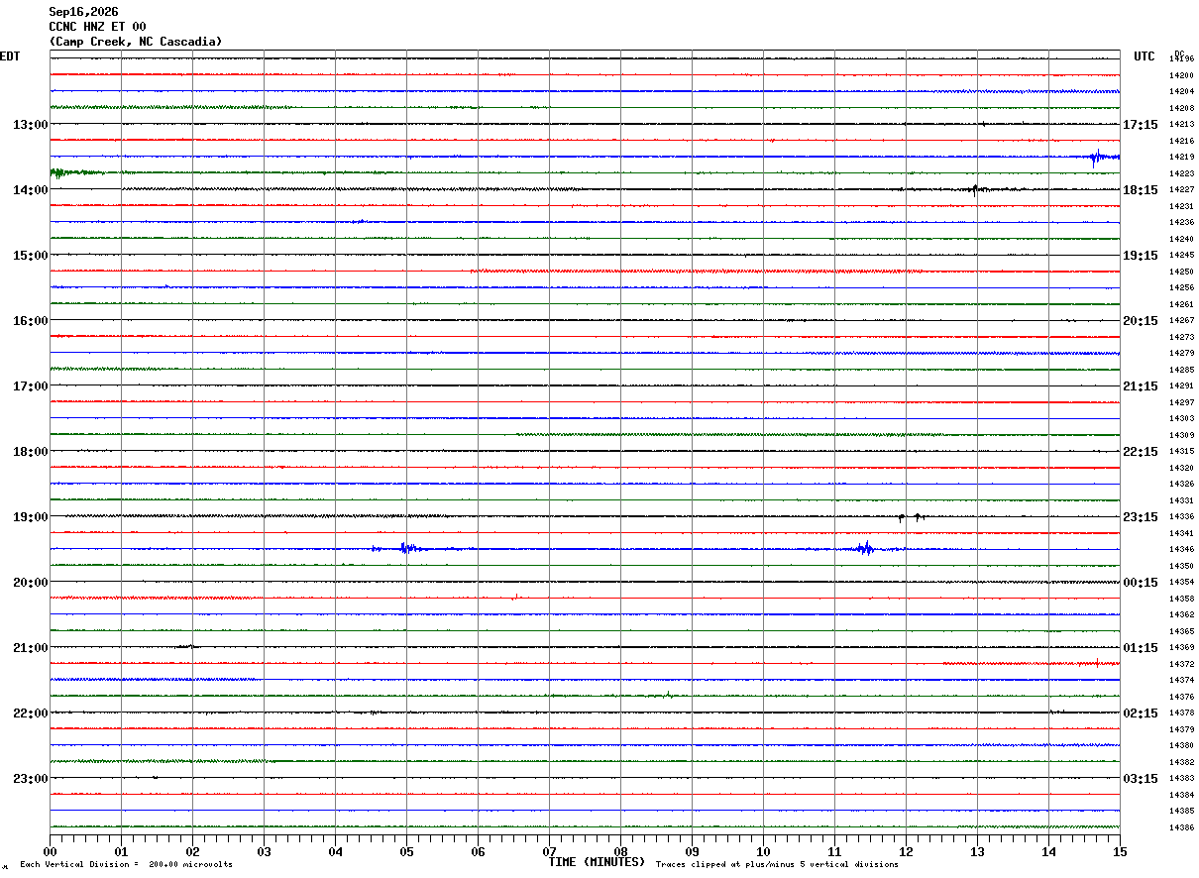Click the 15 tick on the time axis
The width and height of the screenshot is (1199, 878).
pos(1120,851)
